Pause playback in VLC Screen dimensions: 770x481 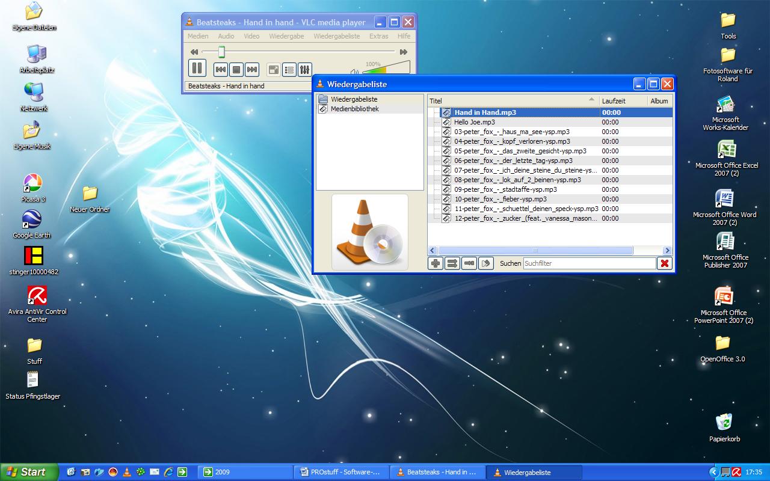tap(197, 69)
